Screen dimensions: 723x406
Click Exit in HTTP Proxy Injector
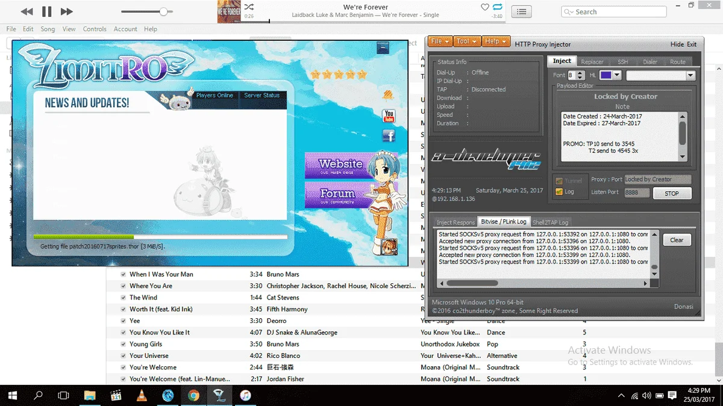(x=692, y=45)
